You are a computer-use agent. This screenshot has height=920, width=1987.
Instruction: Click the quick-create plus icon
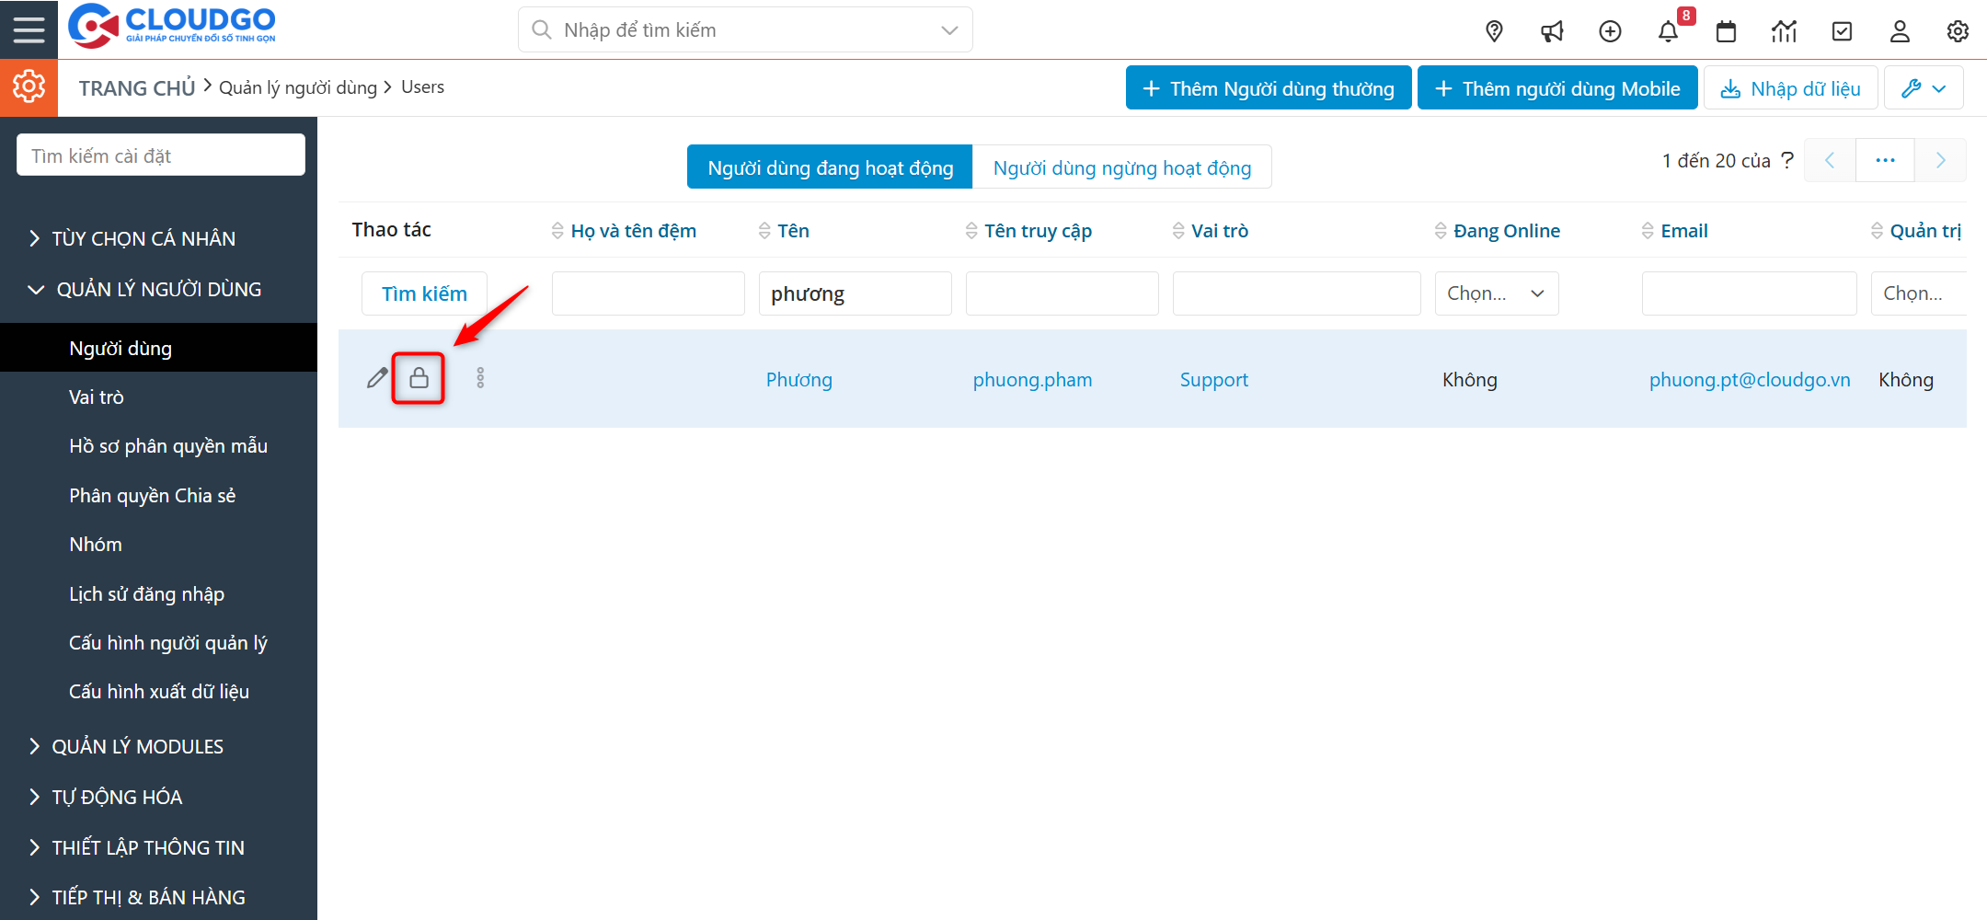(1610, 30)
